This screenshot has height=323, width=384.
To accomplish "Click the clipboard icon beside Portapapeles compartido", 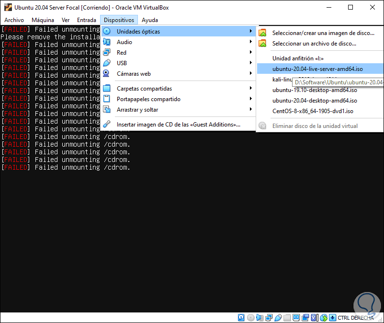I will tap(107, 99).
